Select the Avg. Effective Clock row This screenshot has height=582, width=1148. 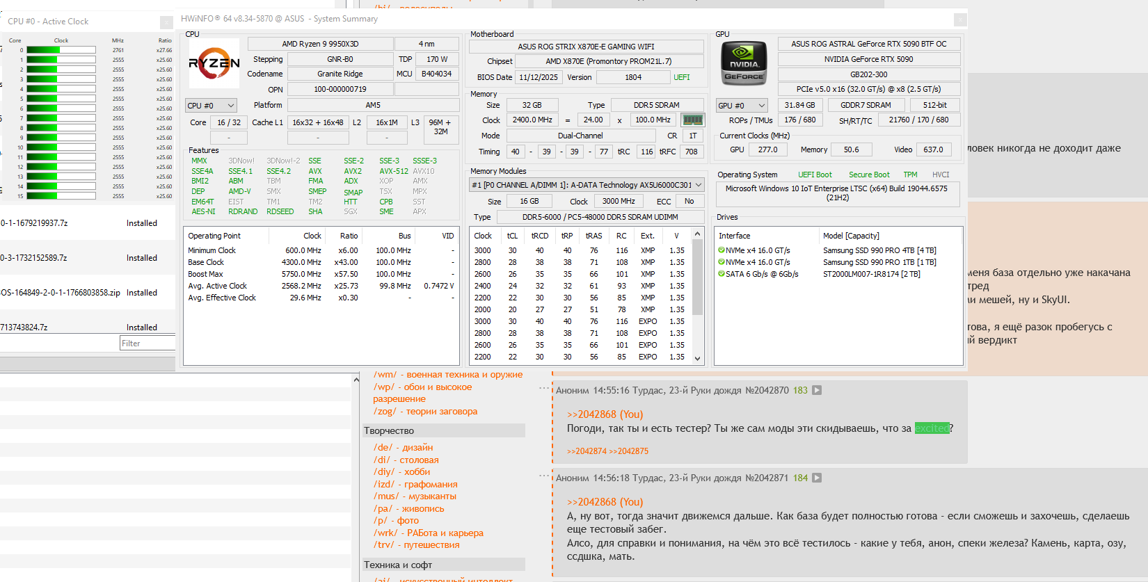pos(321,298)
